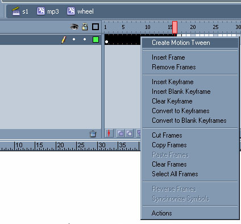The image size is (241, 224).
Task: Select Insert Keyframe menu entry
Action: [173, 82]
